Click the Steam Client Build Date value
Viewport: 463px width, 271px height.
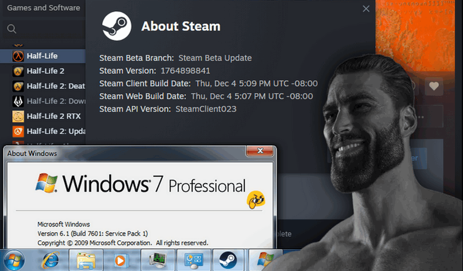(x=257, y=84)
